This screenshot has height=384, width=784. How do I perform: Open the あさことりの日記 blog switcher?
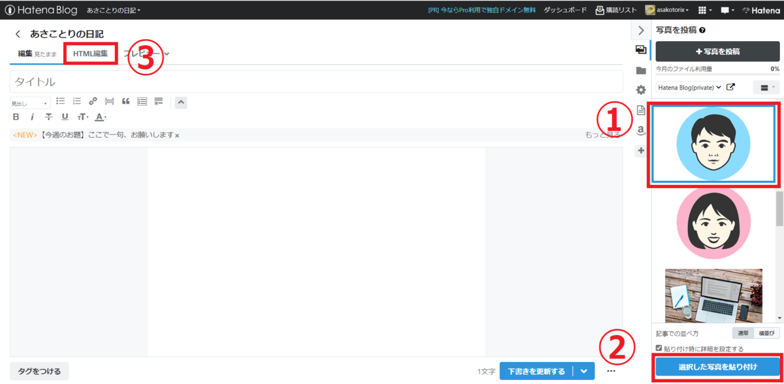tap(114, 10)
